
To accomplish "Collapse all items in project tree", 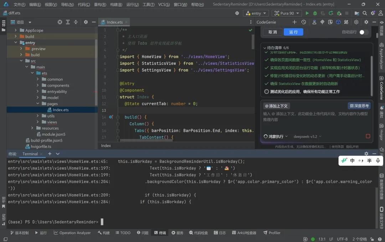I will [x=76, y=22].
